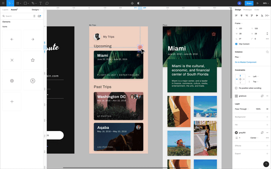
Task: Add an export setting with plus
Action: coord(267,154)
